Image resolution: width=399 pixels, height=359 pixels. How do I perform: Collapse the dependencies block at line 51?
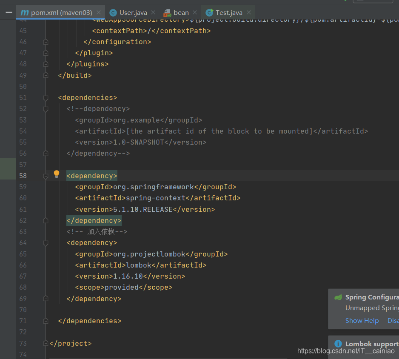click(46, 98)
